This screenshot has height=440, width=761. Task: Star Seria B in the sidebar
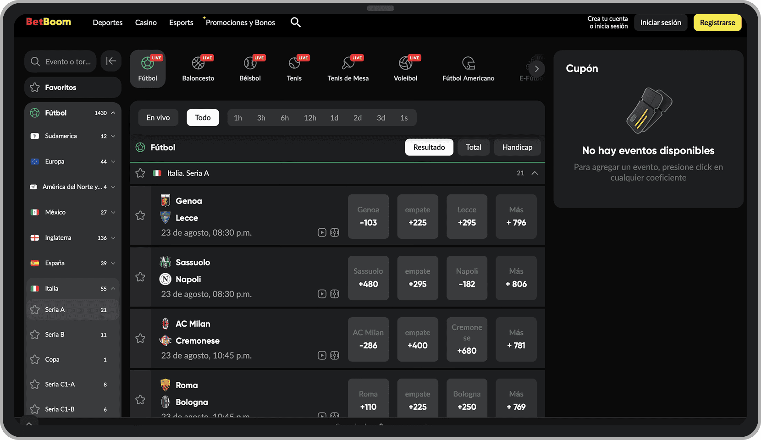(x=35, y=335)
